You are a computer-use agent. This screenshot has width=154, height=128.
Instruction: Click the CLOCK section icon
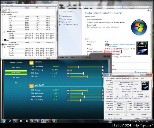(x=31, y=62)
